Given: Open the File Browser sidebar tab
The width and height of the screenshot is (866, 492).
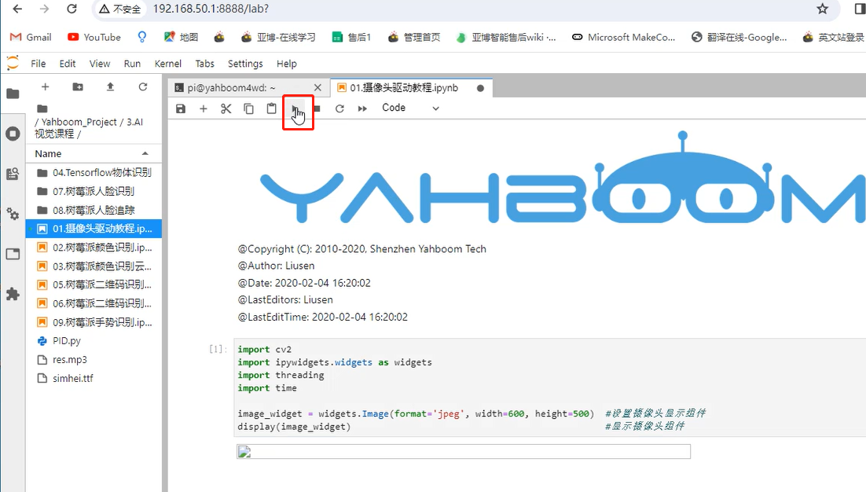Looking at the screenshot, I should pyautogui.click(x=13, y=94).
